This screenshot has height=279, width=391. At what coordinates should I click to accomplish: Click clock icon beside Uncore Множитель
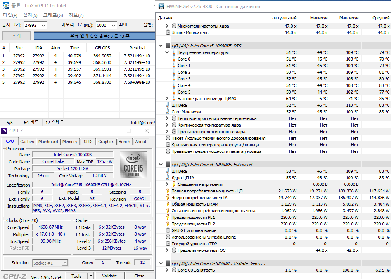168,33
